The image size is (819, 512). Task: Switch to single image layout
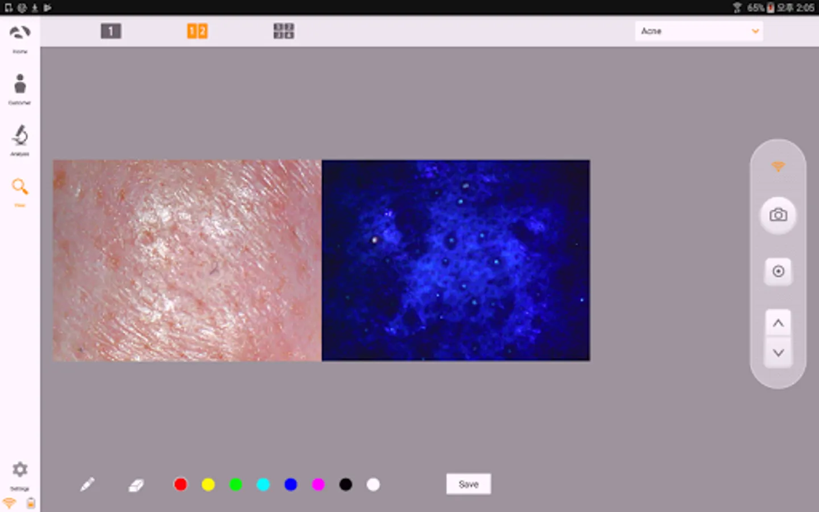pos(111,31)
